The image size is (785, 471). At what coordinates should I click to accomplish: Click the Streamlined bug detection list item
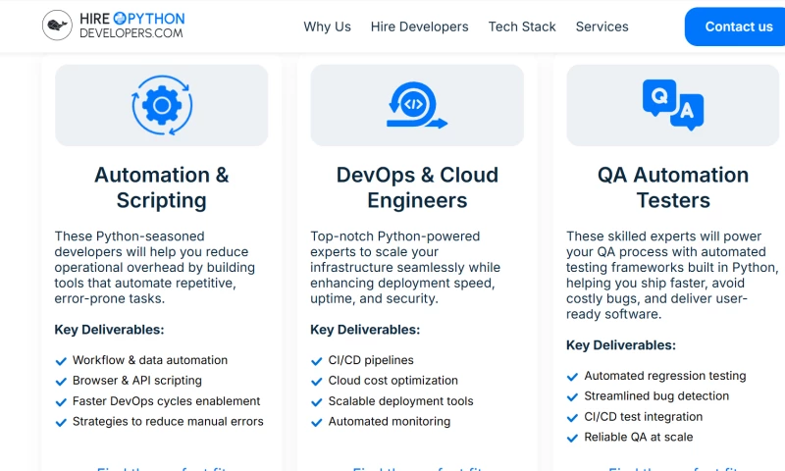click(x=656, y=395)
